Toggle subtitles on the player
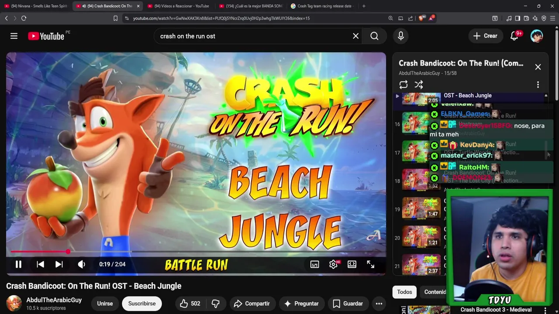The width and height of the screenshot is (559, 314). point(314,264)
